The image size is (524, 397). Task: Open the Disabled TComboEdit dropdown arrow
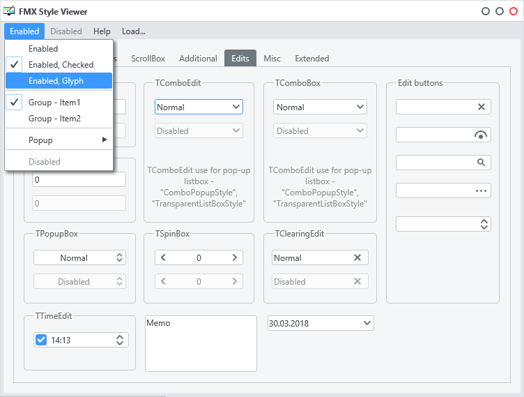point(236,130)
